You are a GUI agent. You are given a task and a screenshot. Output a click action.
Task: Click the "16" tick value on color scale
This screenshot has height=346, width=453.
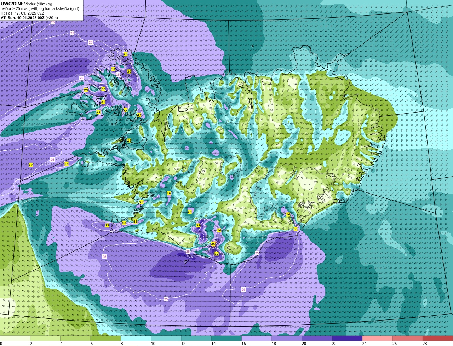point(243,344)
